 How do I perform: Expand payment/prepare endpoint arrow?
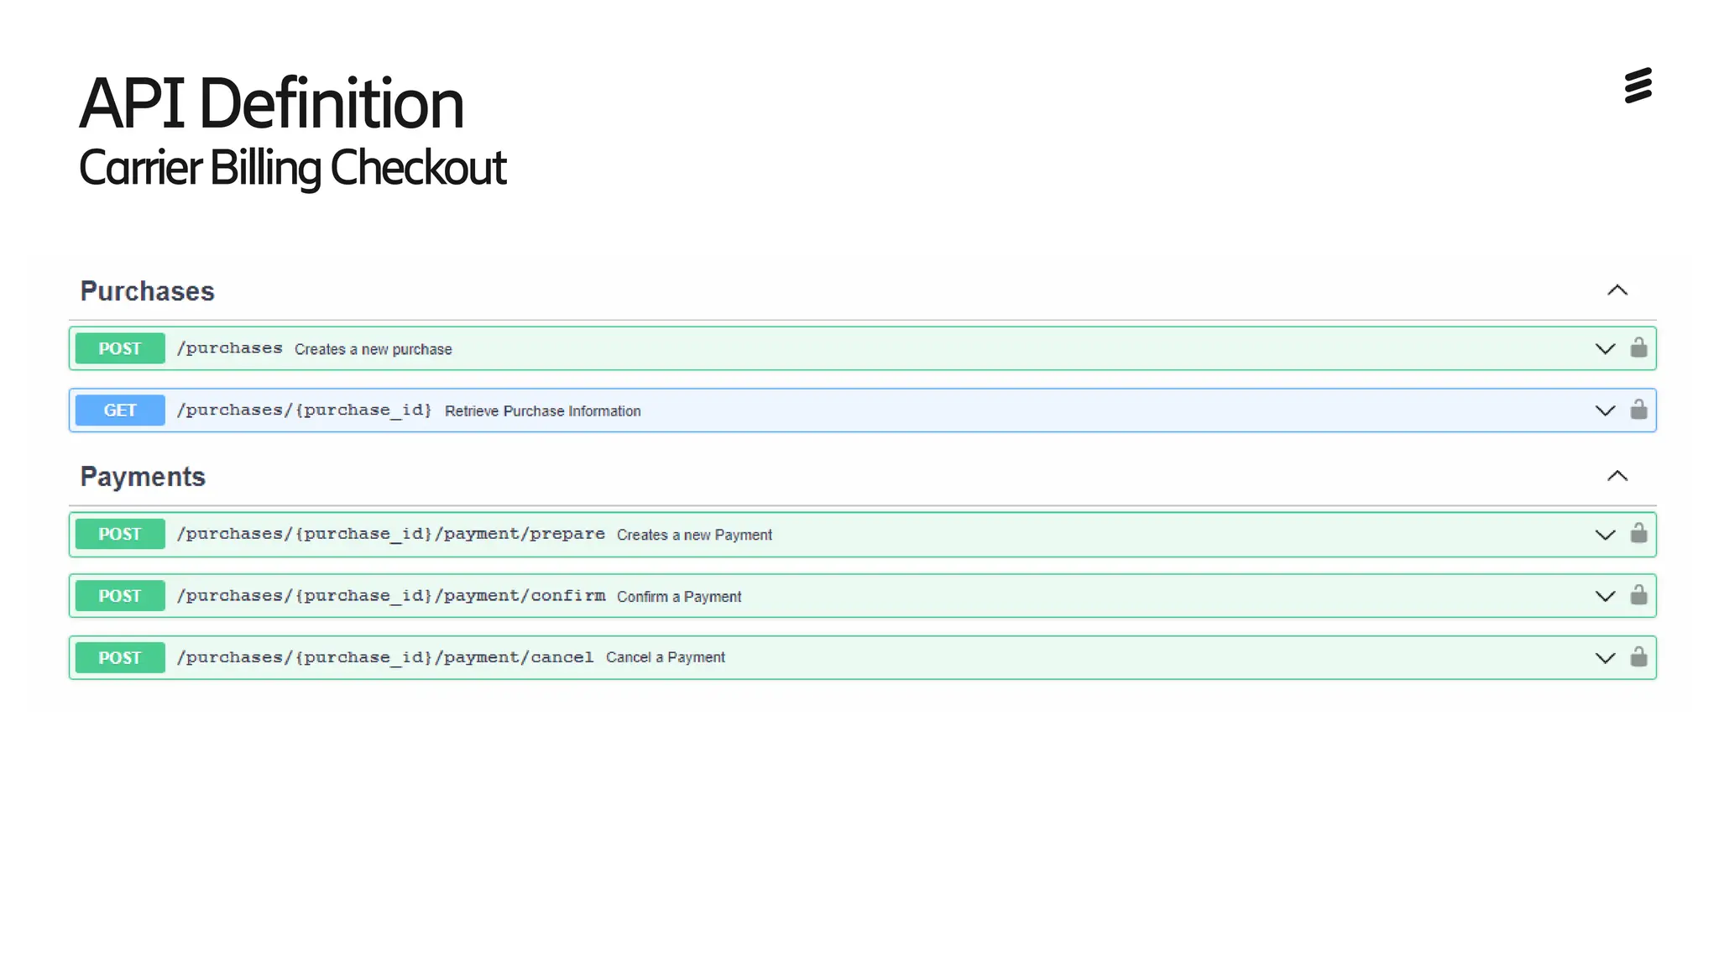pyautogui.click(x=1605, y=535)
